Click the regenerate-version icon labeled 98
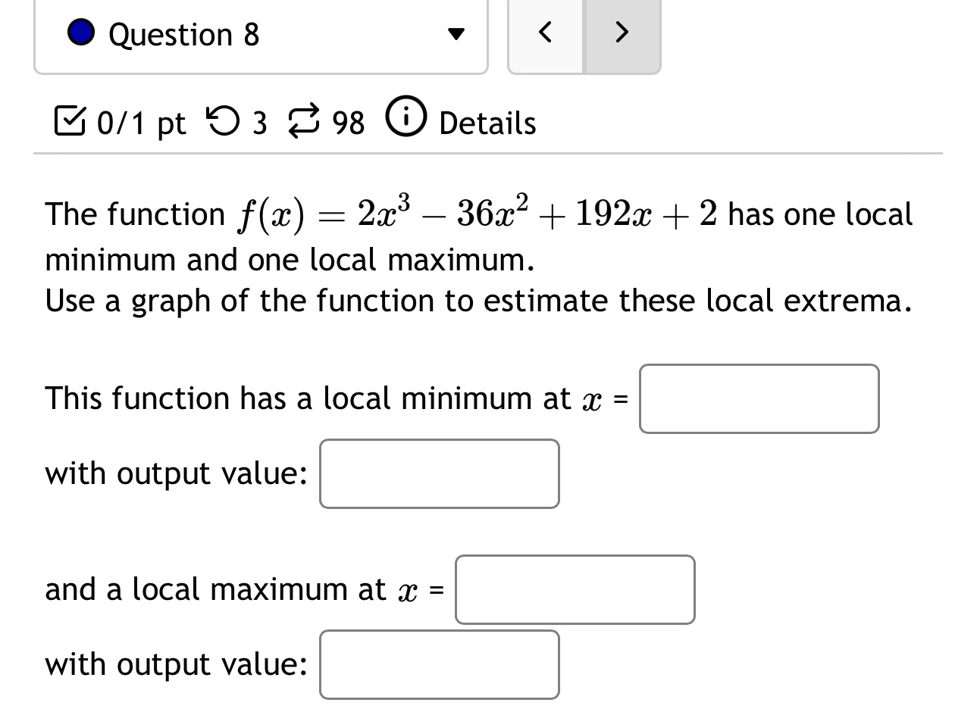The height and width of the screenshot is (712, 977). tap(303, 121)
